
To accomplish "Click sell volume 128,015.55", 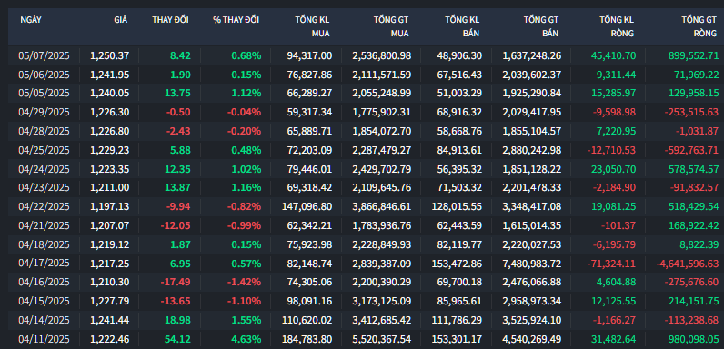I will (x=457, y=206).
